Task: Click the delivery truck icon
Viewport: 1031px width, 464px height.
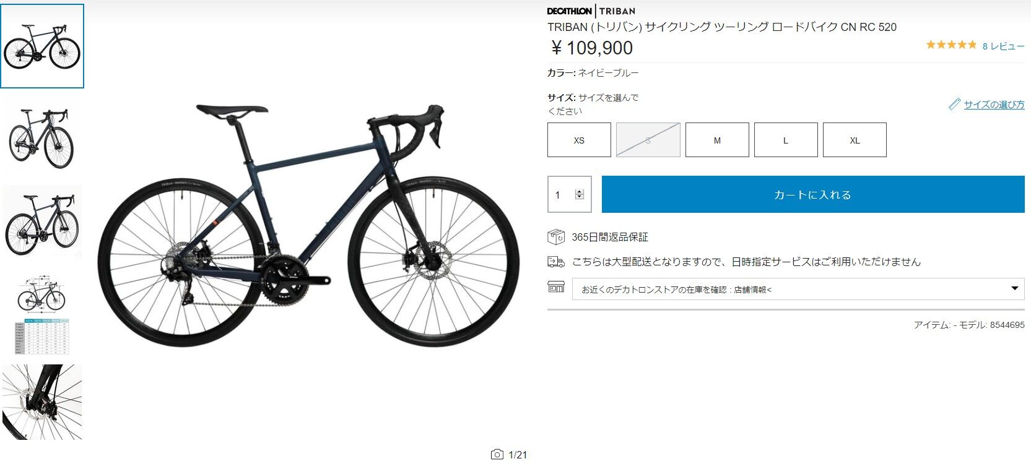Action: point(555,262)
